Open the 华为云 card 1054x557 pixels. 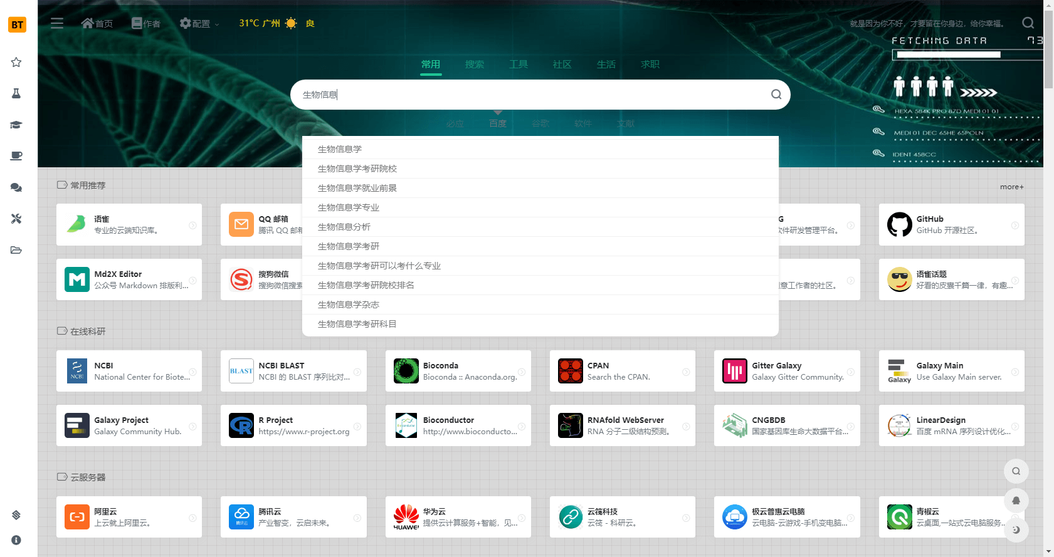pyautogui.click(x=458, y=517)
